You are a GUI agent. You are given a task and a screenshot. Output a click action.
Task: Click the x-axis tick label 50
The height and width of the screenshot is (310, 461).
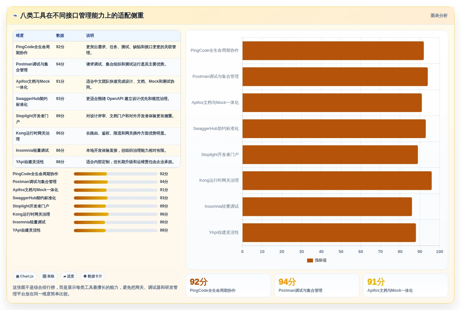(x=341, y=252)
